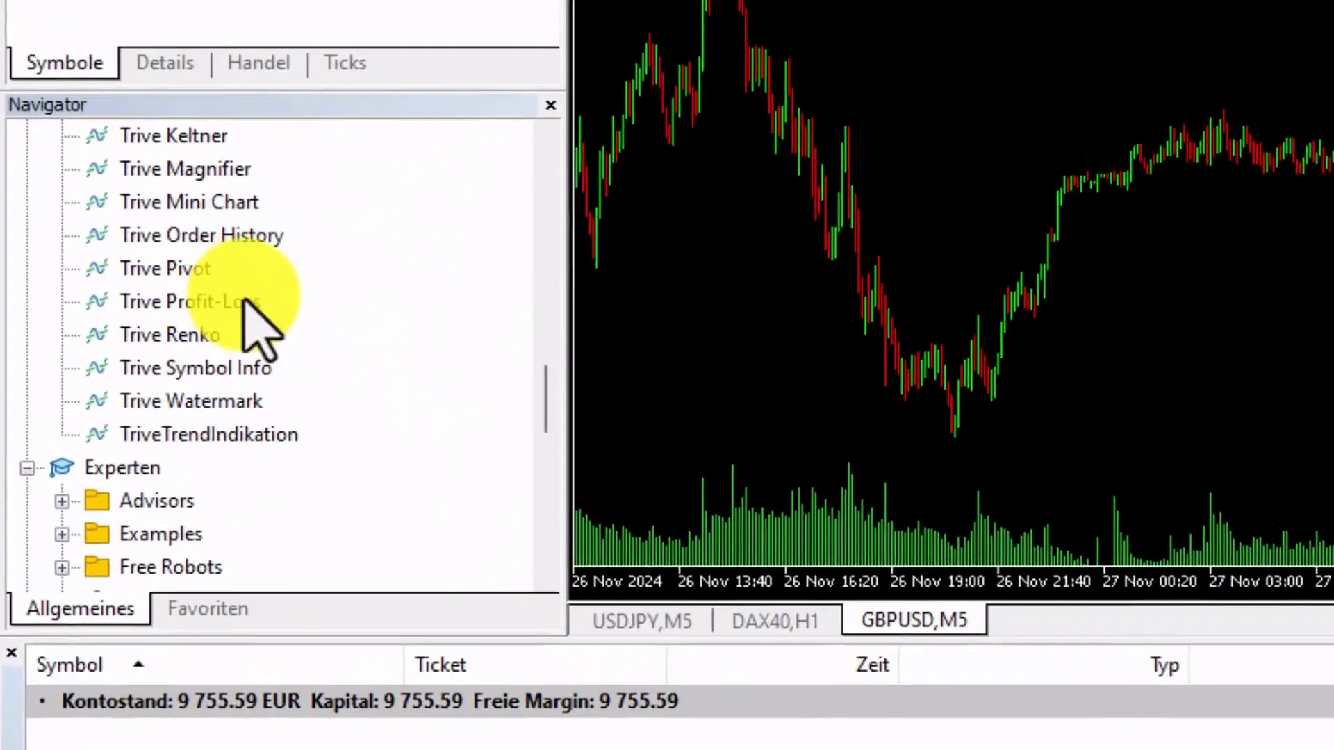
Task: Open the Details tab
Action: tap(165, 63)
